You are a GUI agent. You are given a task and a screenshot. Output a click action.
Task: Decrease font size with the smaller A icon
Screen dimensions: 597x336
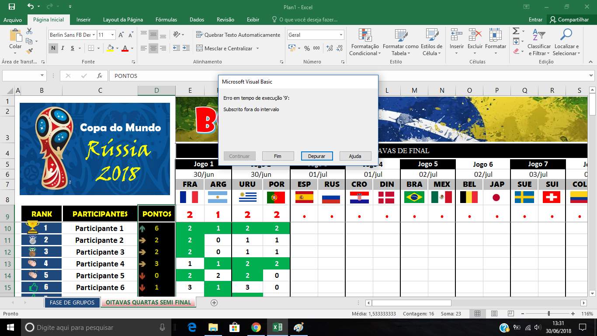coord(131,35)
